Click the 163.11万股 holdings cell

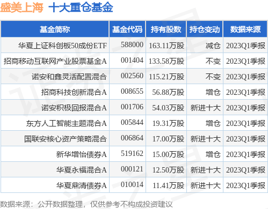point(166,46)
